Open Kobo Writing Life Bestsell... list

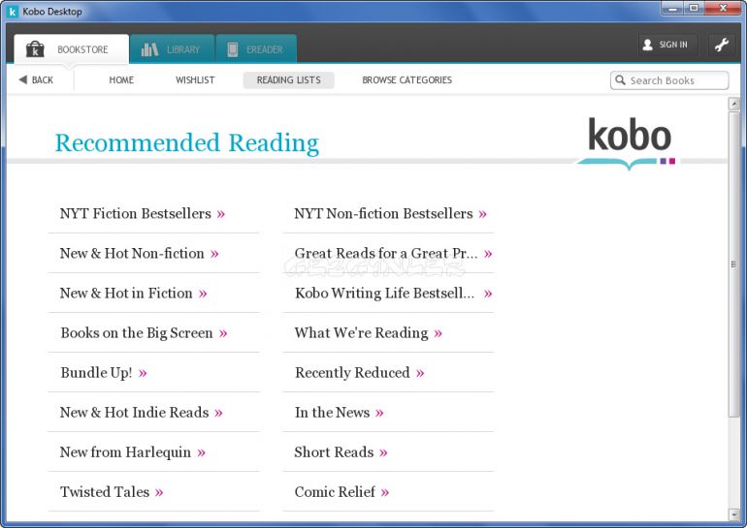click(x=394, y=293)
